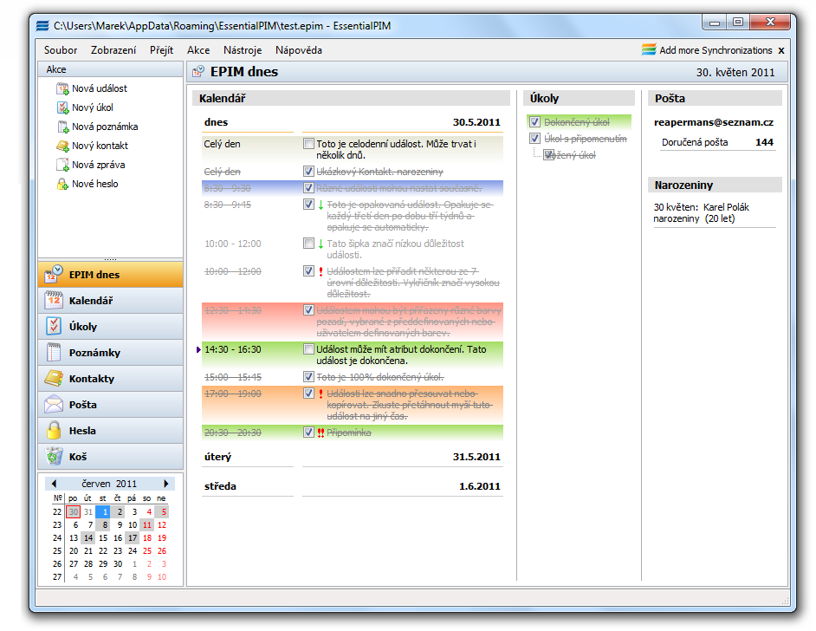Open the Přejít menu
Viewport: 816px width, 631px height.
point(161,50)
